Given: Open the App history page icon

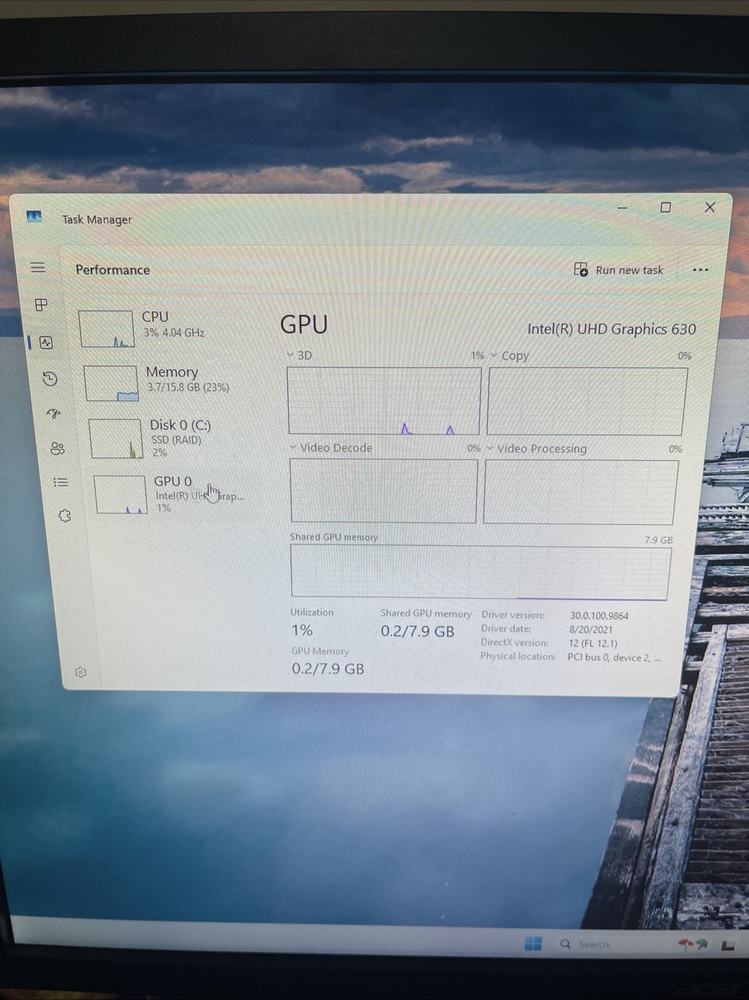Looking at the screenshot, I should 50,378.
